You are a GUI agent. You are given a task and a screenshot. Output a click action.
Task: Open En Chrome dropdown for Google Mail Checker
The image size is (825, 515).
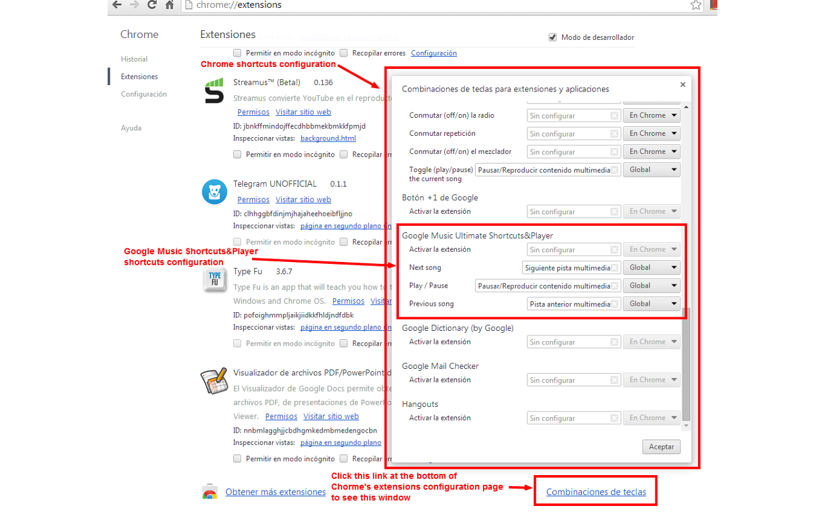coord(652,380)
